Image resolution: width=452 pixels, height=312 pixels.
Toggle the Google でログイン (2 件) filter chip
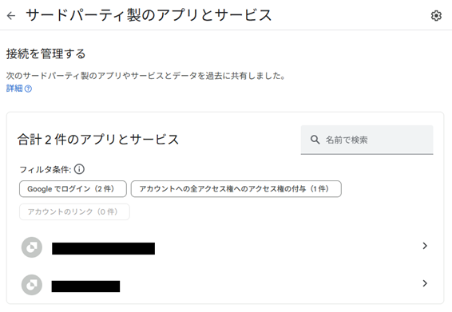tap(73, 189)
